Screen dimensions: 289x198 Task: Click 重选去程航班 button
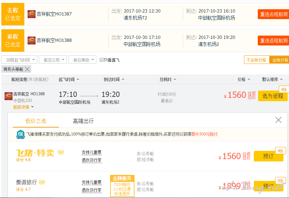click(x=274, y=14)
